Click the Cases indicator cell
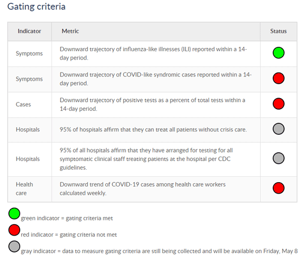Viewport: 300px width, 258px height. 29,105
